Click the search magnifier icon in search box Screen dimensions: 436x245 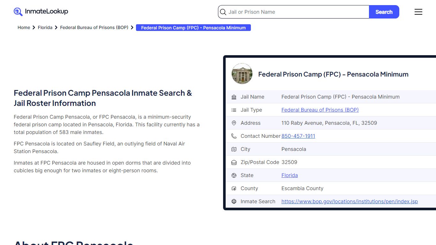(x=223, y=12)
